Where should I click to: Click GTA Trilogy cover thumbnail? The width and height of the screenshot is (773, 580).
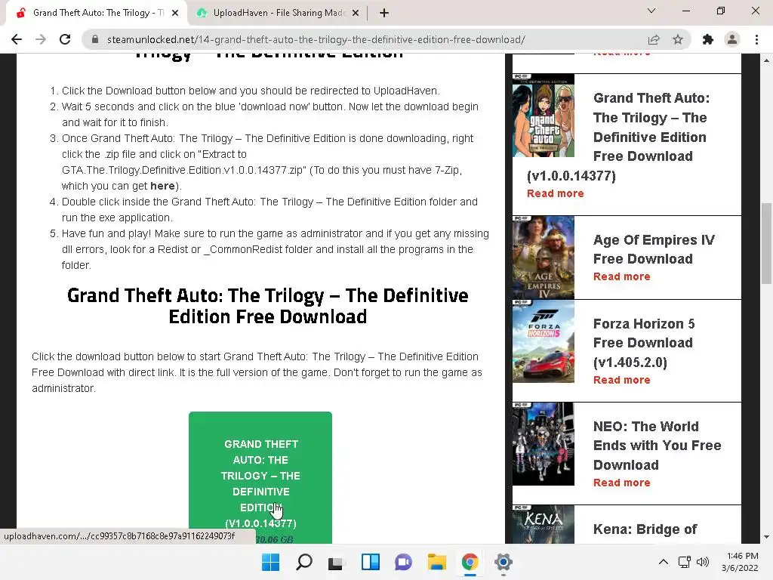[x=544, y=116]
